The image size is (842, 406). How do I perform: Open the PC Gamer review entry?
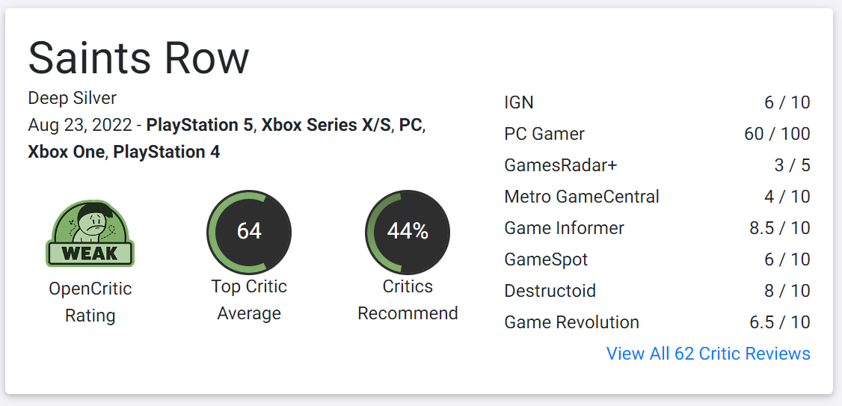tap(657, 134)
